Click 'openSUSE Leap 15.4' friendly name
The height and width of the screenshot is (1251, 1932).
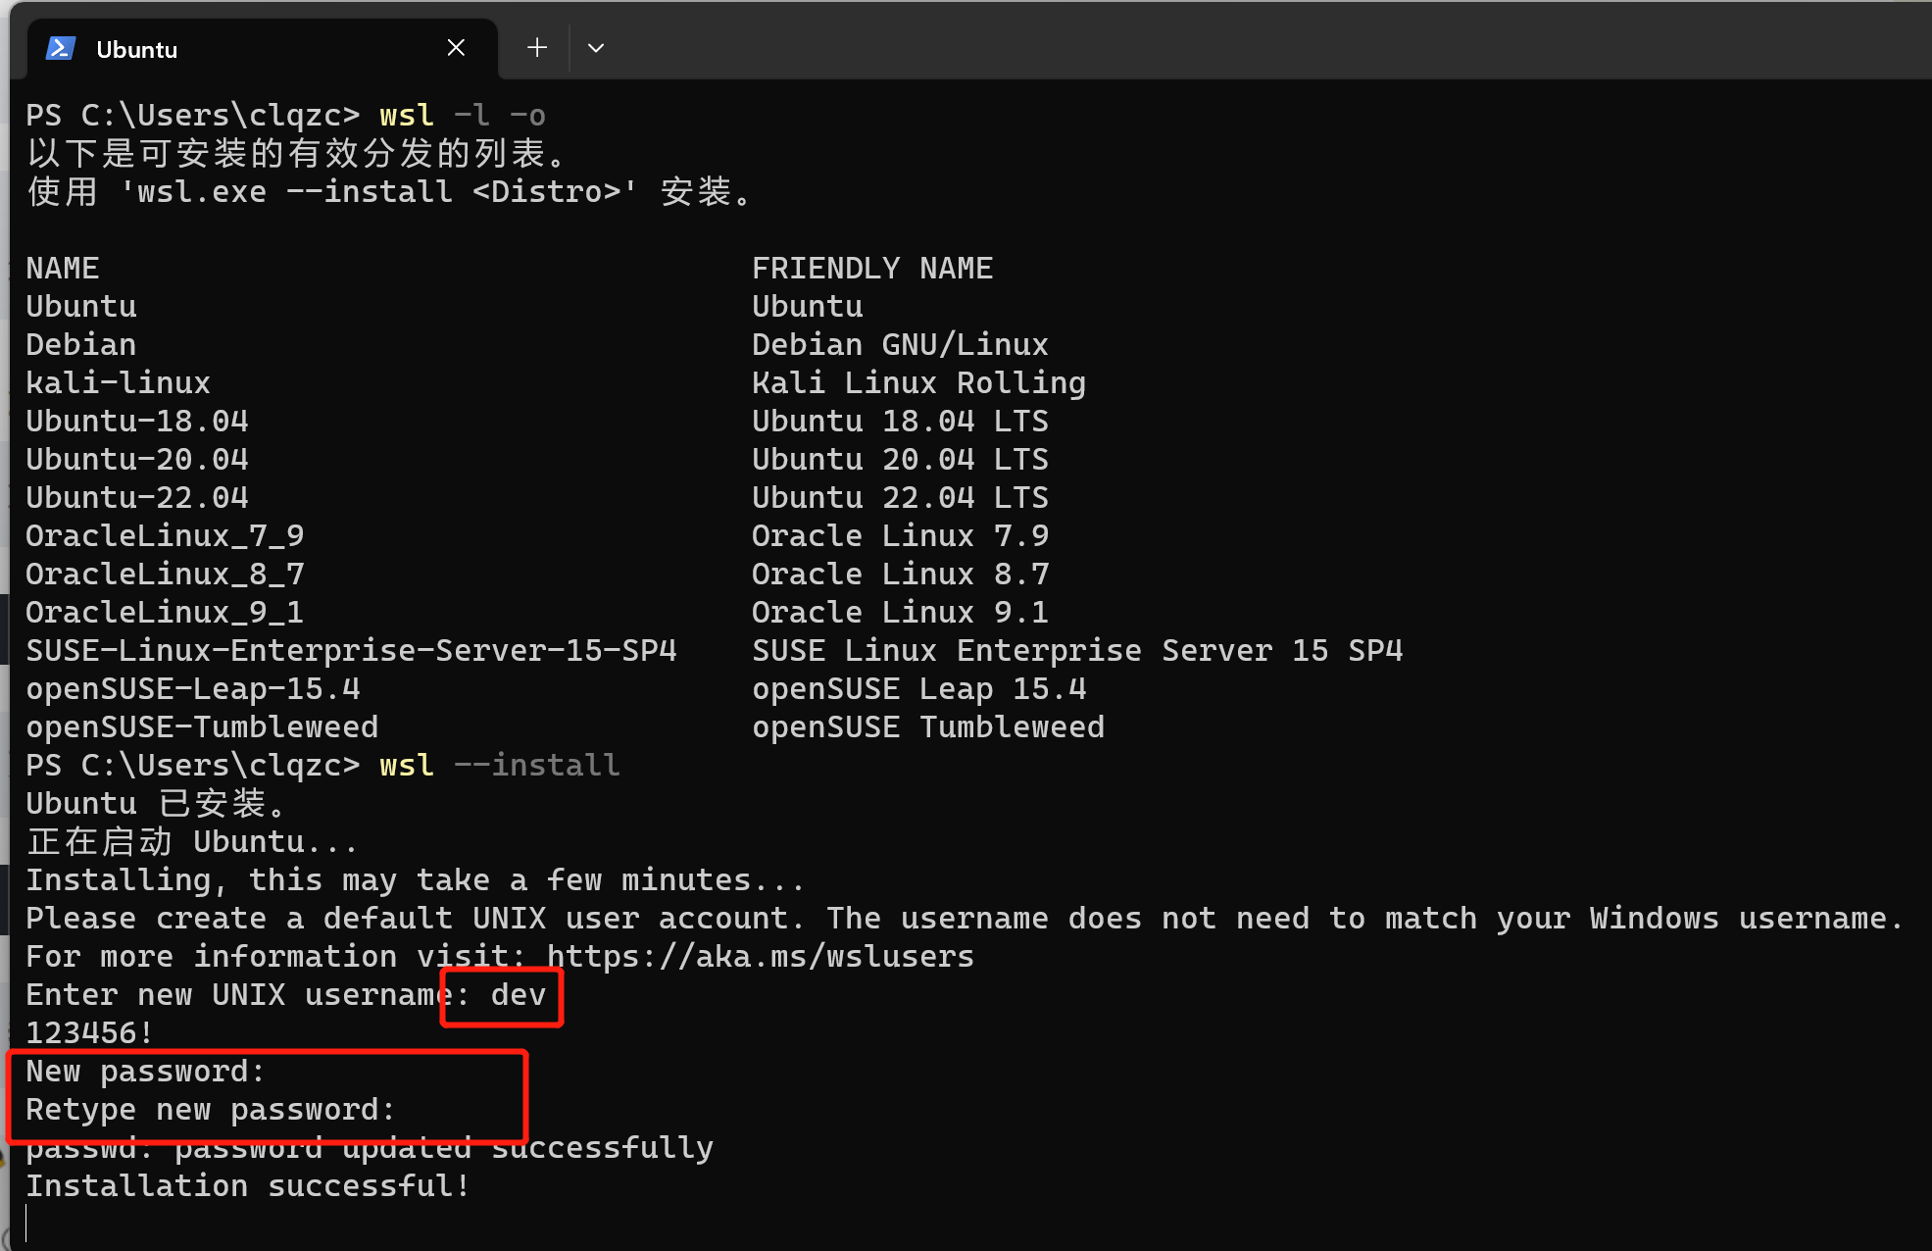tap(918, 688)
